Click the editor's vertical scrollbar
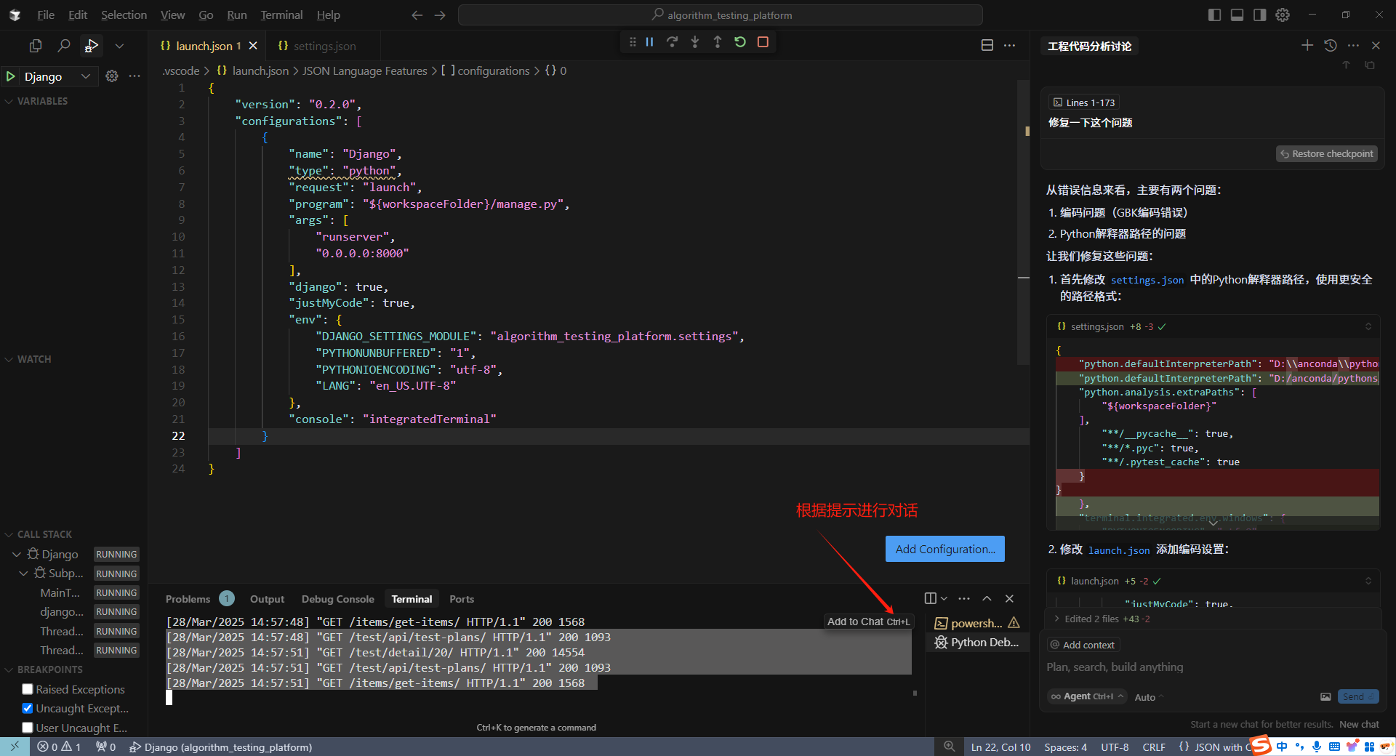 1023,218
